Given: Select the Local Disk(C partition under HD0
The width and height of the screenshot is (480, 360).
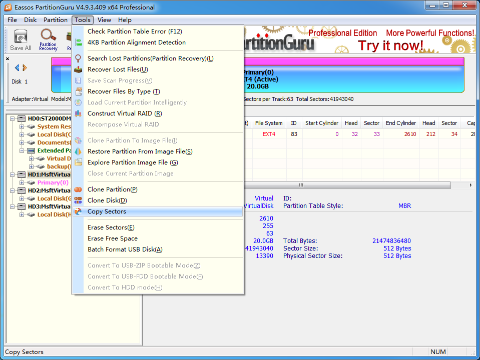Looking at the screenshot, I should click(54, 134).
